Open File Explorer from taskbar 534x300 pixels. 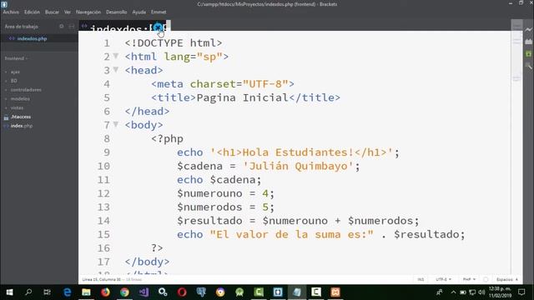86,292
